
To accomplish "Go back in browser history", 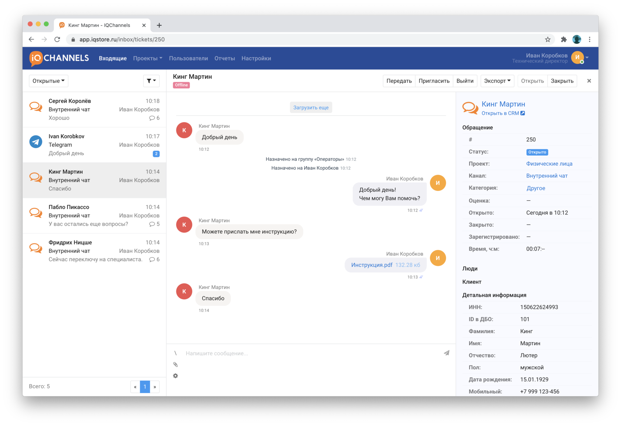I will click(31, 40).
